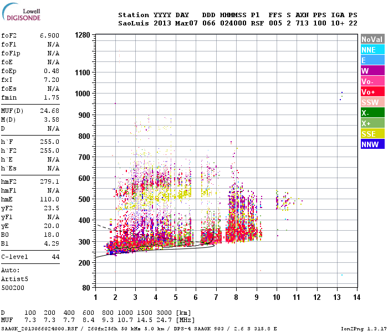Click the yF2 value 23.5
388x332 pixels.
52,208
